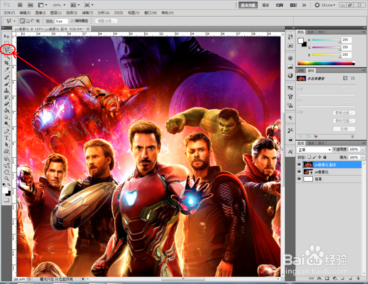Select the Brush tool

point(7,84)
